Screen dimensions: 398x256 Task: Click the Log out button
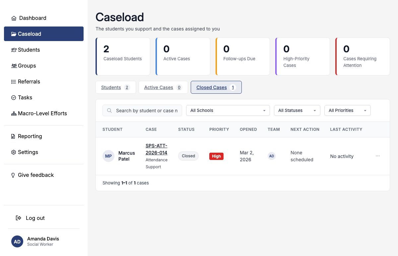coord(44,218)
